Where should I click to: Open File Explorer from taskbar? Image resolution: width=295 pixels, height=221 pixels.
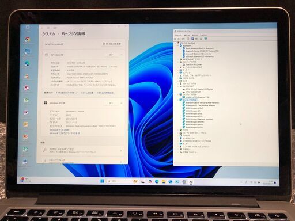pyautogui.click(x=164, y=181)
